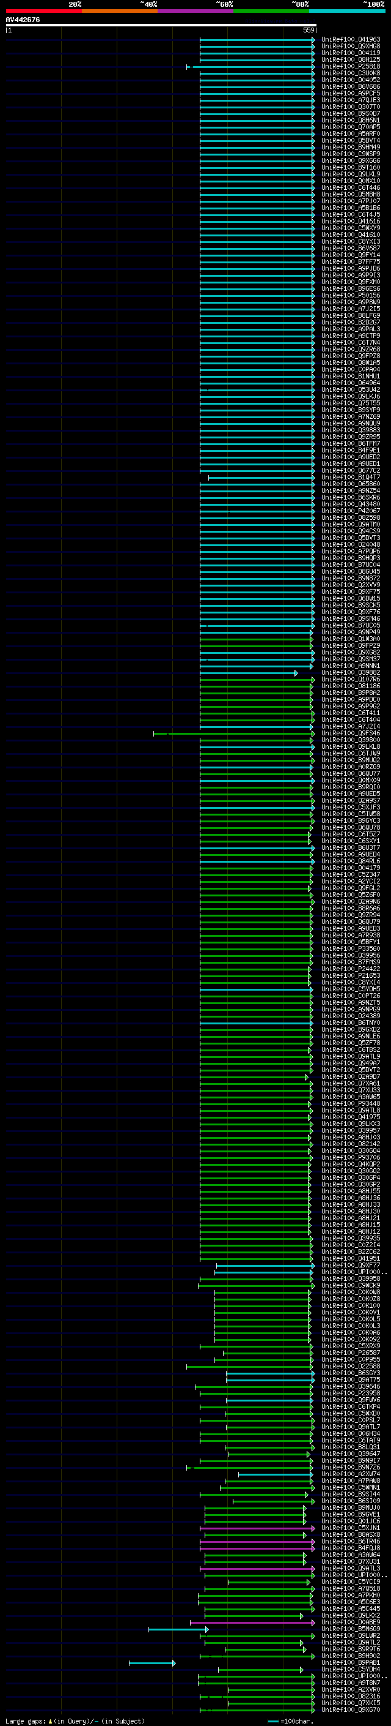
Task: Click hit label UniRef100_Q5DVT4
Action: [350, 140]
